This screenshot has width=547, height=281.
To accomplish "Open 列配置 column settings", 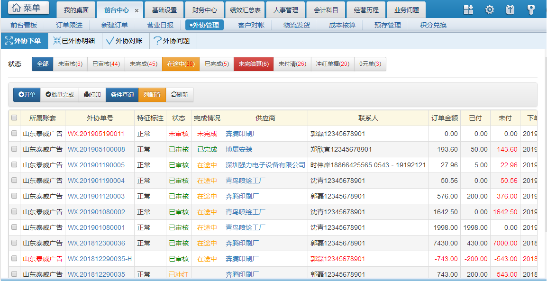I will (x=152, y=95).
